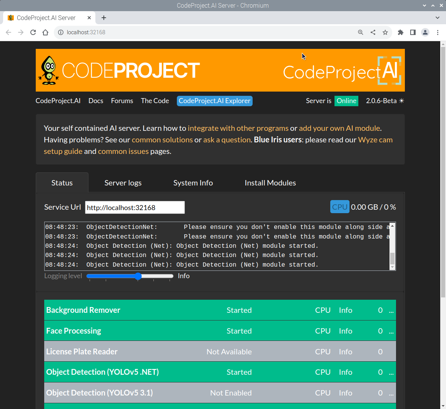Open Info for Background Remover
Viewport: 446px width, 409px height.
[346, 310]
